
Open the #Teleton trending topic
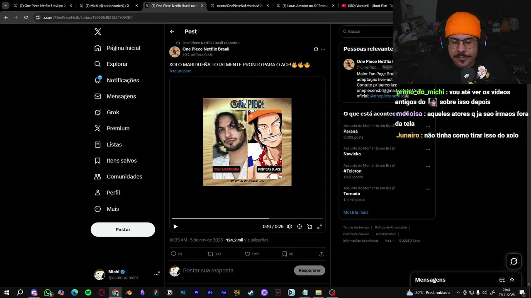coord(352,171)
